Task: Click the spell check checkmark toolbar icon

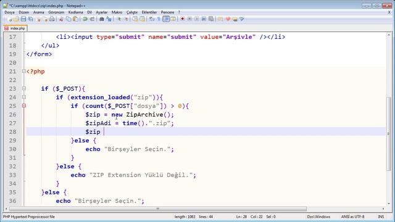Action: (242, 19)
